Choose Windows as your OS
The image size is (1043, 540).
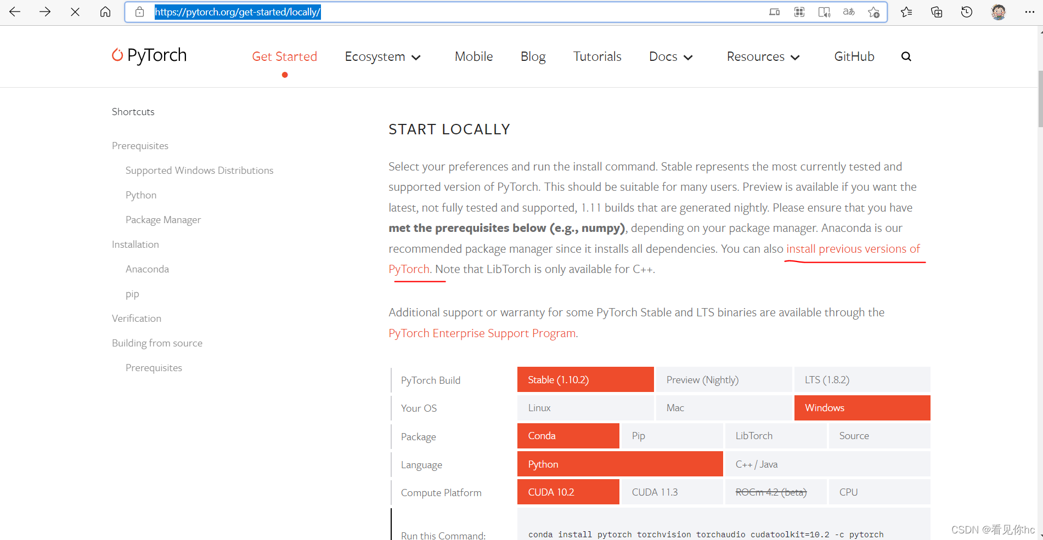tap(862, 407)
